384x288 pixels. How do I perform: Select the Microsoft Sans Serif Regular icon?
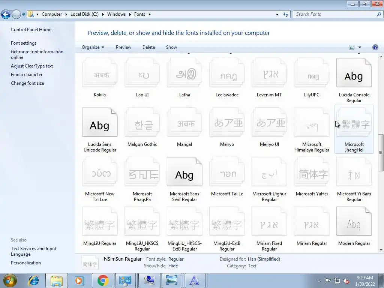(x=184, y=172)
